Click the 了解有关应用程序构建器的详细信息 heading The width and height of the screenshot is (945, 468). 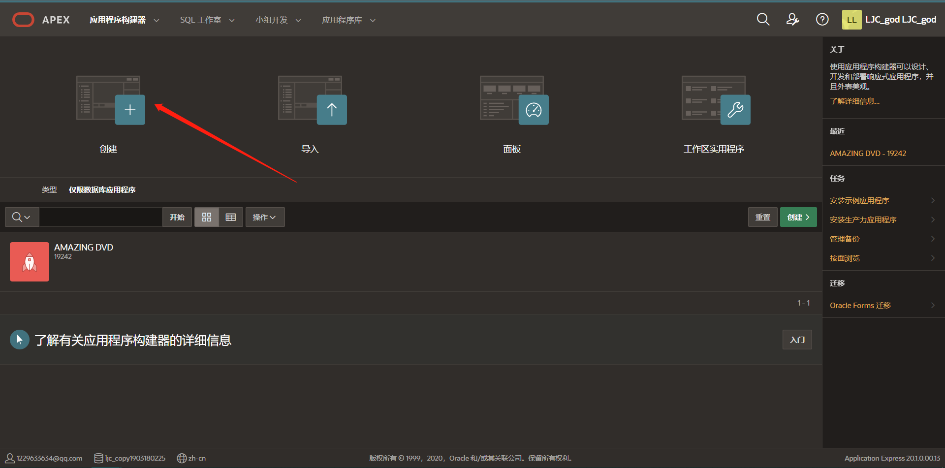(133, 340)
